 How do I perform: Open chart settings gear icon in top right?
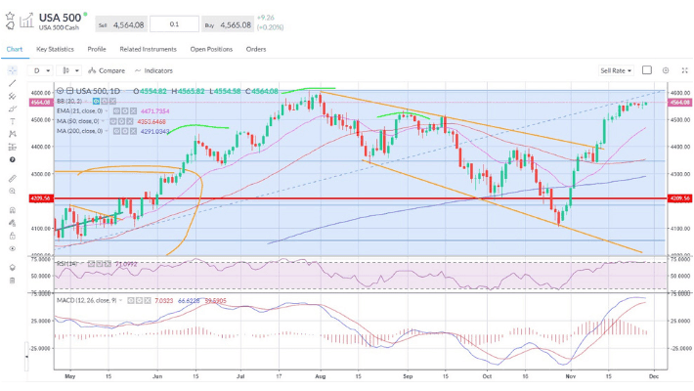(x=666, y=70)
